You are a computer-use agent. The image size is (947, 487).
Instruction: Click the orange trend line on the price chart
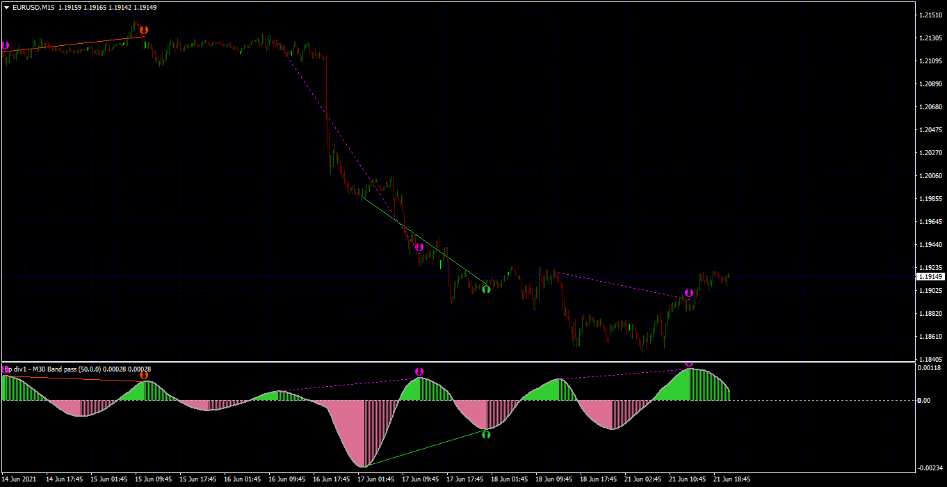click(73, 44)
